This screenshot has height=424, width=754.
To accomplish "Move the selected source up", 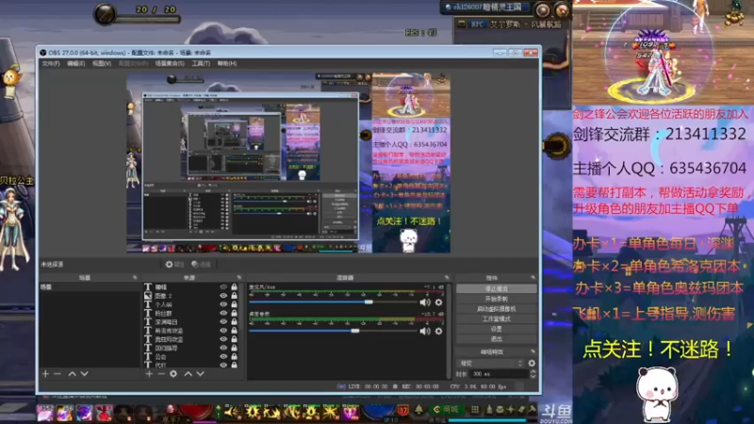I will tap(188, 373).
